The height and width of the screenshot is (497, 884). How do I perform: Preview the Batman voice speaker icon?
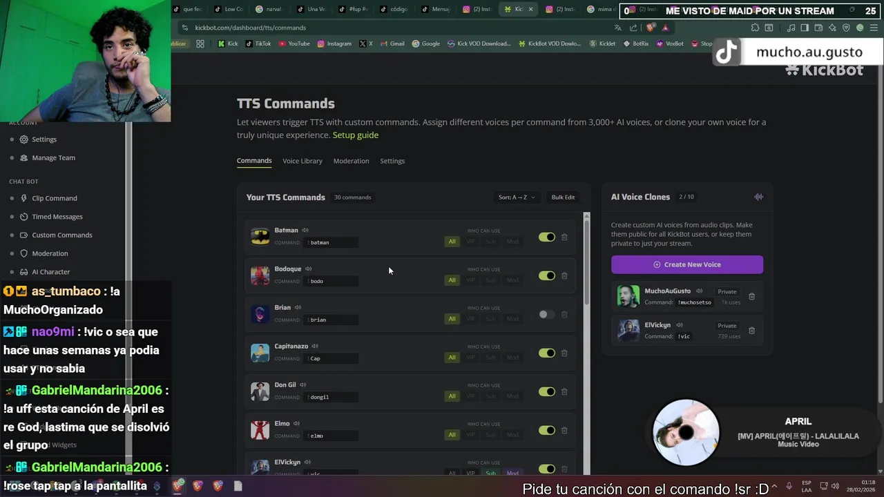point(305,230)
